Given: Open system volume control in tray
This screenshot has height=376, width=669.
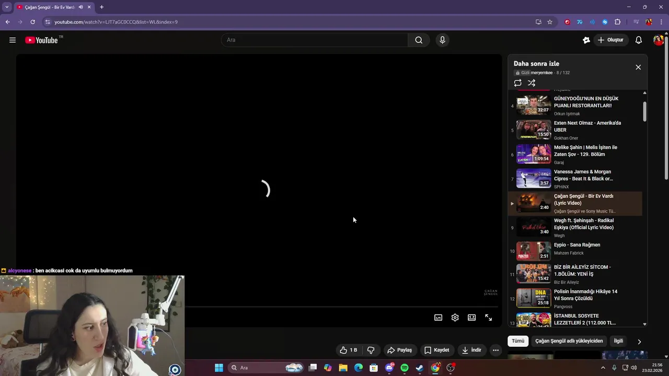Looking at the screenshot, I should click(x=633, y=368).
